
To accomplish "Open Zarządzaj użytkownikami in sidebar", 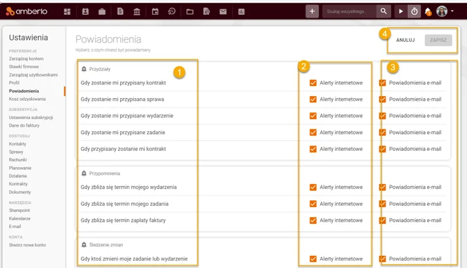I will [33, 75].
